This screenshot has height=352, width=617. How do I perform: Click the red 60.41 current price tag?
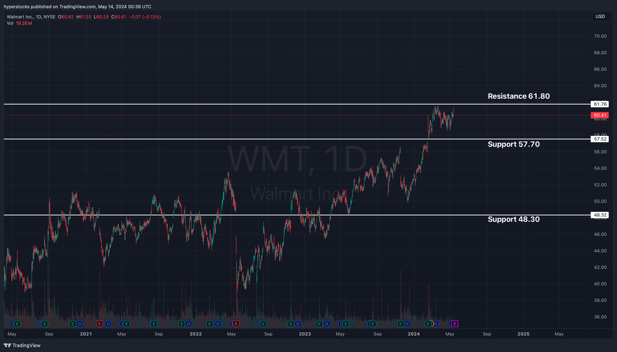coord(600,115)
